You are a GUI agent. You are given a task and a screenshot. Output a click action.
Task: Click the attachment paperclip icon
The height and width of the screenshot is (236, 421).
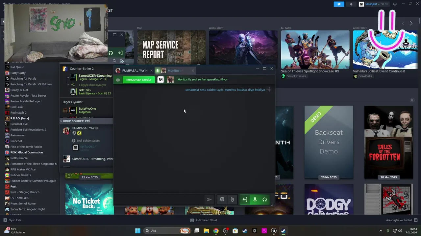[232, 199]
